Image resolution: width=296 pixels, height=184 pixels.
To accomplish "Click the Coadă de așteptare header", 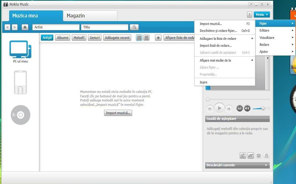I will [x=237, y=119].
